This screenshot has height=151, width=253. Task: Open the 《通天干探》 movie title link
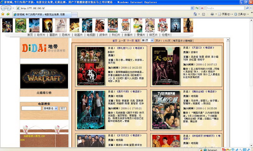123,91
